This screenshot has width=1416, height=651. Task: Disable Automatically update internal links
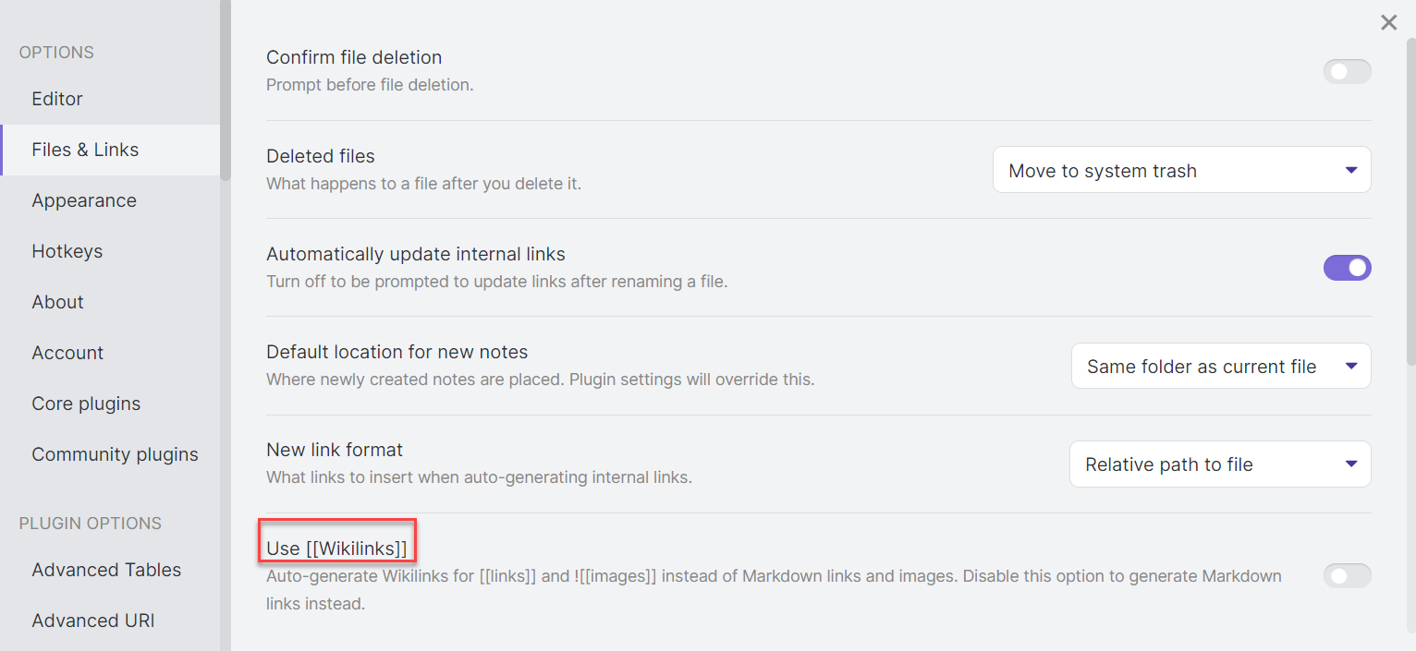point(1347,268)
